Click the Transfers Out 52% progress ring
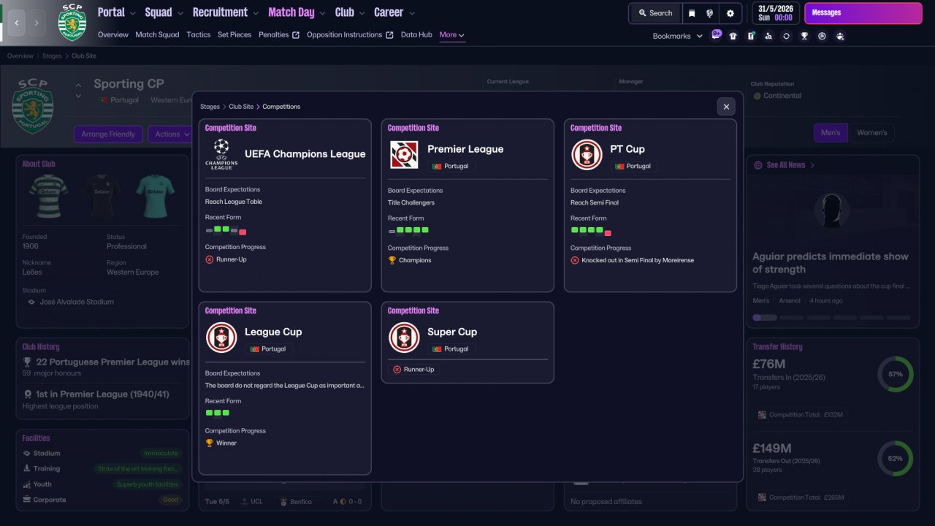935x526 pixels. point(895,458)
